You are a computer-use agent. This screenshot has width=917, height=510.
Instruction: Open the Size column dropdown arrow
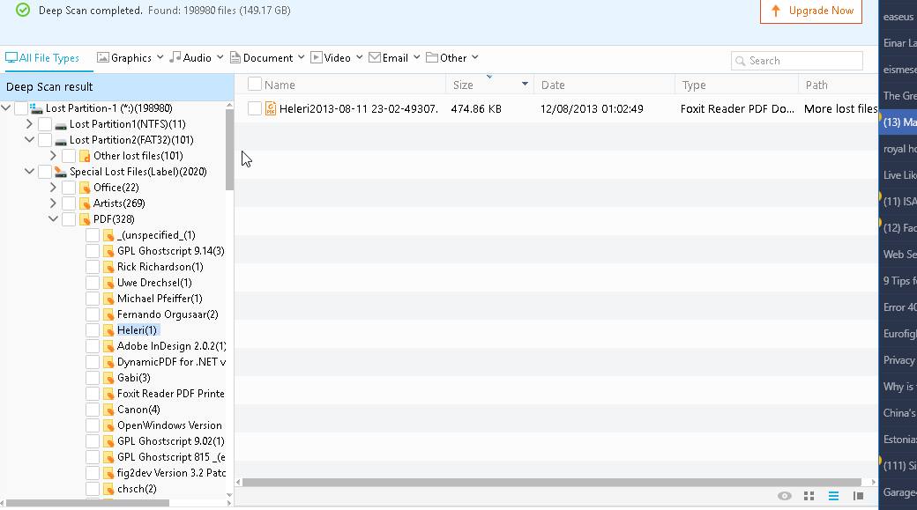pos(525,85)
